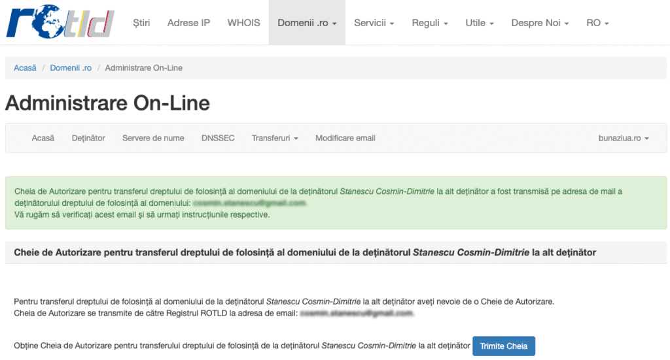Switch language using RO dropdown
Viewport: 670px width, 360px height.
coord(597,23)
